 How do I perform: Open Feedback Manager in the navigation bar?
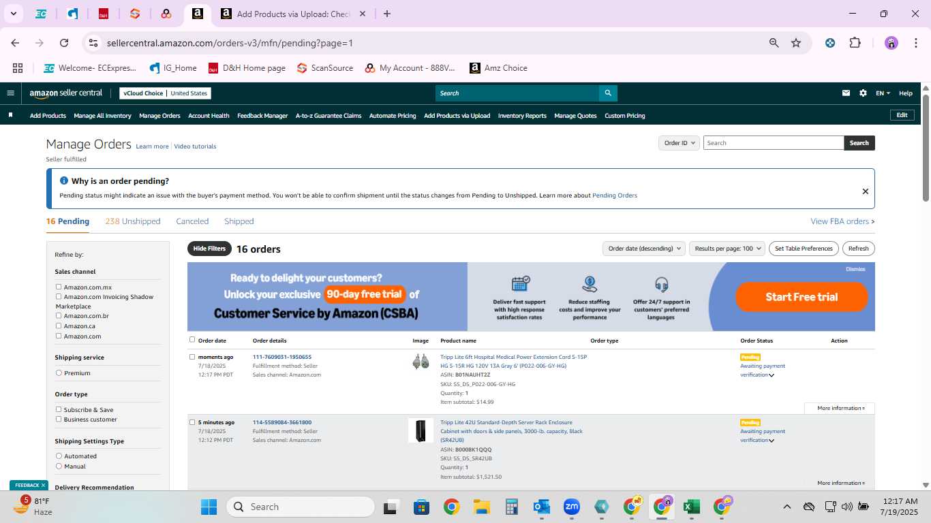pyautogui.click(x=262, y=116)
